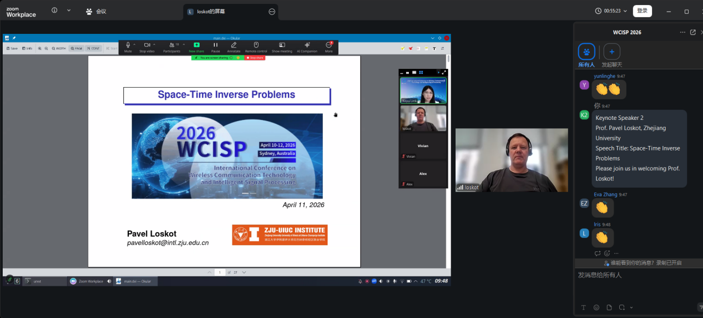
Task: Open the 会议 tab in title bar
Action: (x=96, y=11)
